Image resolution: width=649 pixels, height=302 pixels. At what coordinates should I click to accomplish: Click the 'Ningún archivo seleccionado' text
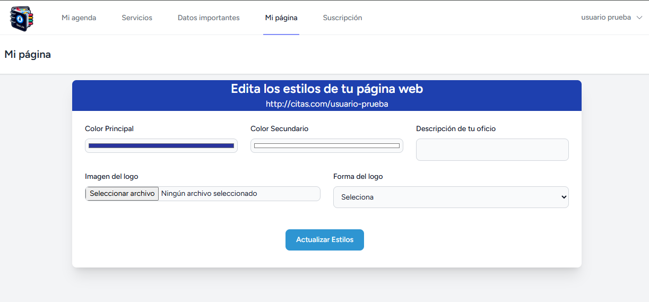coord(209,194)
